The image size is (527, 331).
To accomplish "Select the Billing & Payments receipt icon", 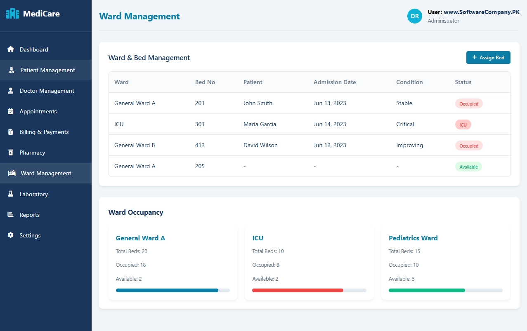I will (x=10, y=131).
